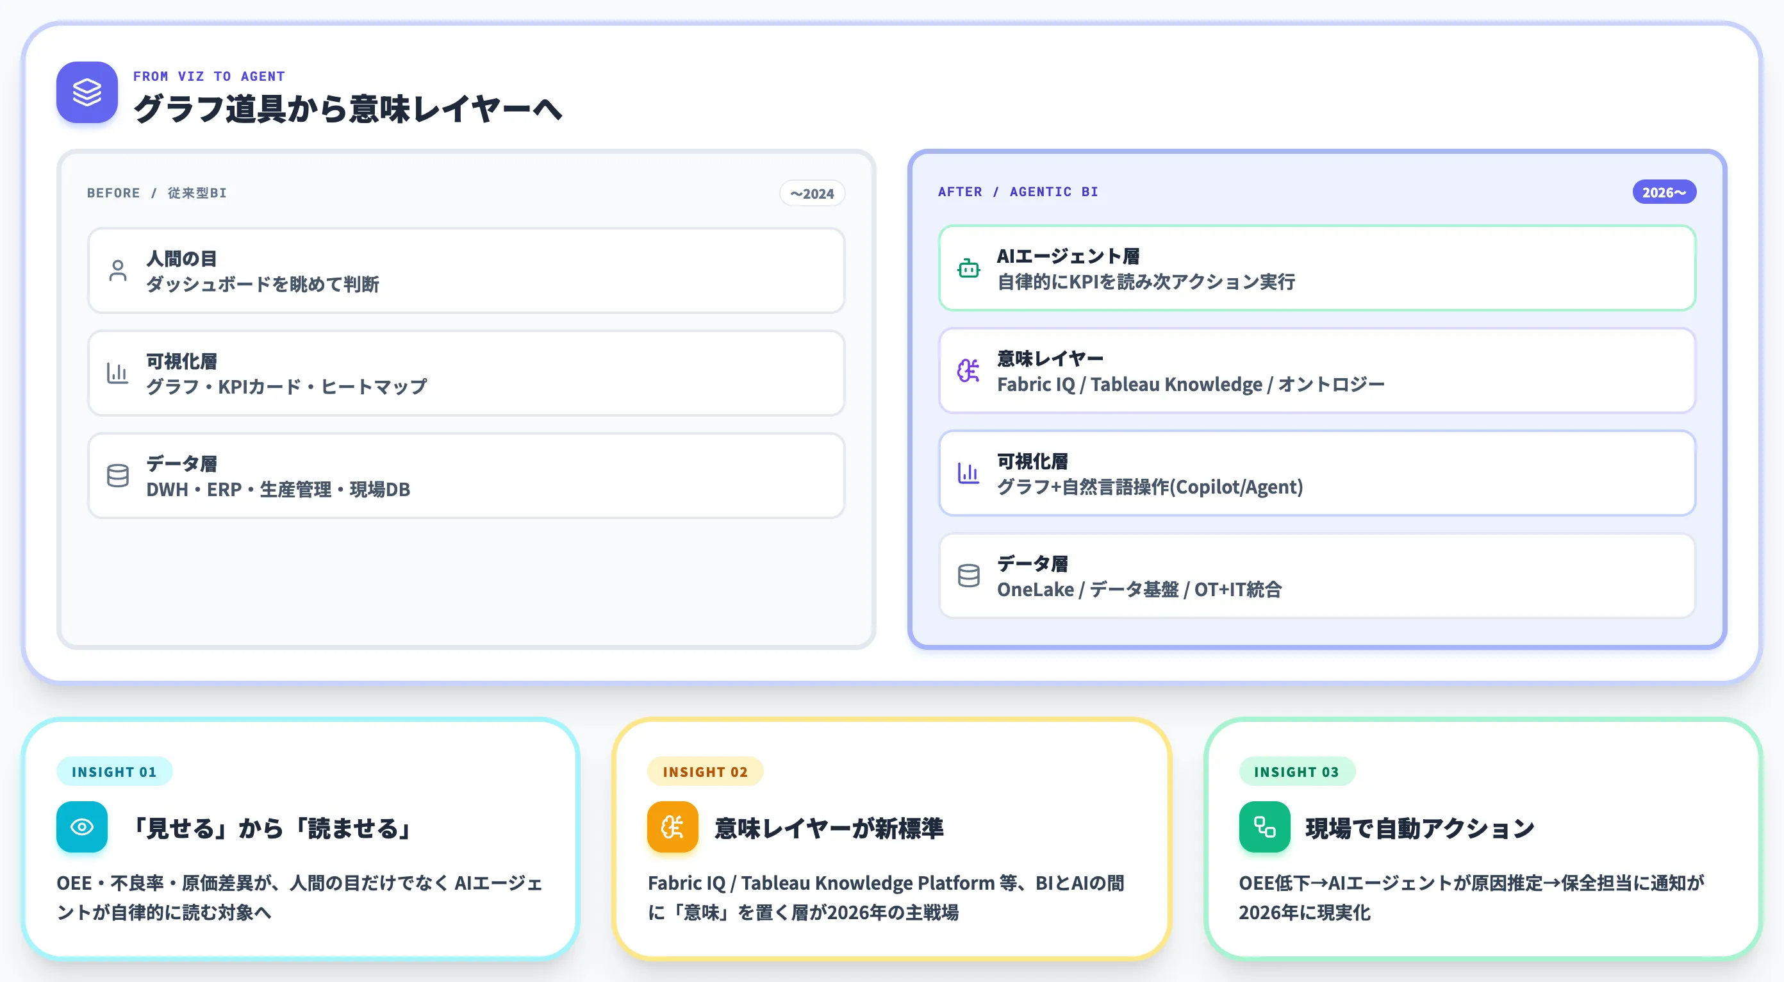
Task: Select the OneLake データ層 card
Action: 1317,576
